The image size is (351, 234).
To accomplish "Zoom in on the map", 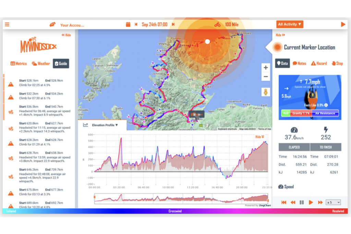I will coord(266,67).
